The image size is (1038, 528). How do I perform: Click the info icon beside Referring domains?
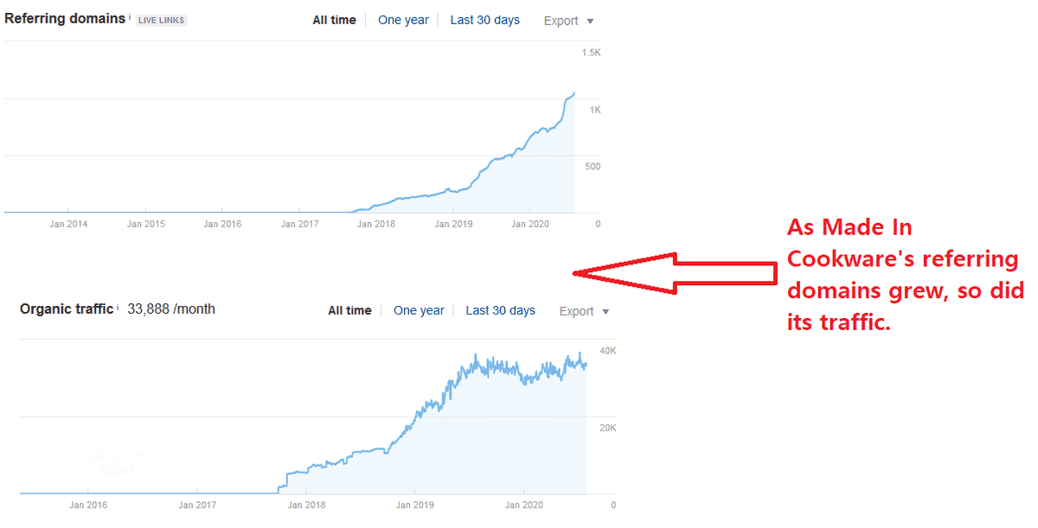130,16
